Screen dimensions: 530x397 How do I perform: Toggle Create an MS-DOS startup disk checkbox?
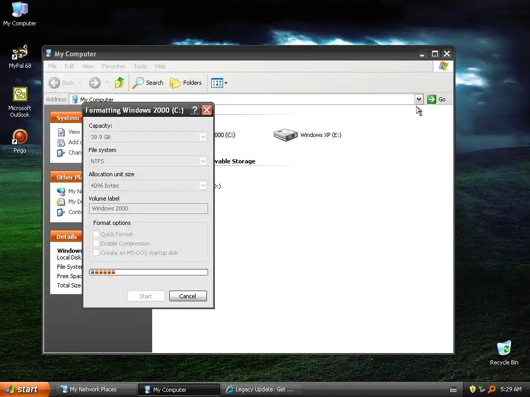[x=96, y=252]
